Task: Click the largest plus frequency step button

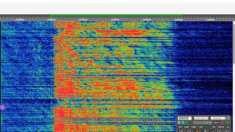Action: click(x=210, y=122)
